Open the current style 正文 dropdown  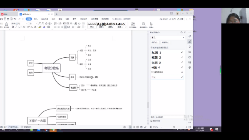pyautogui.click(x=168, y=38)
